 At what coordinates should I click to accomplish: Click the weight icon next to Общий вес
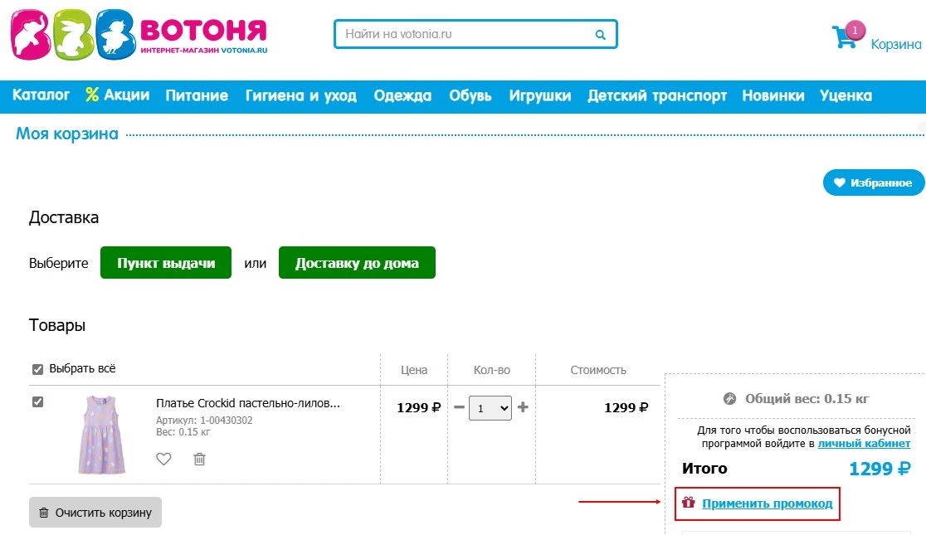pos(729,398)
